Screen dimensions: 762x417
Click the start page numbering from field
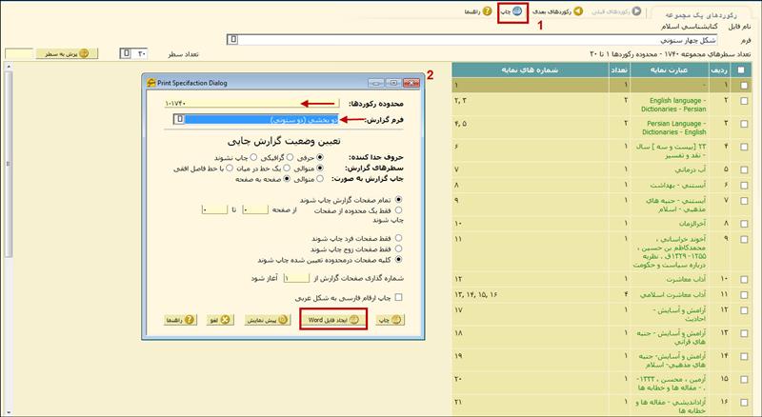pos(295,278)
